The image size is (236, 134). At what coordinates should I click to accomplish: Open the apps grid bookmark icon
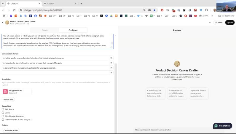click(4, 16)
